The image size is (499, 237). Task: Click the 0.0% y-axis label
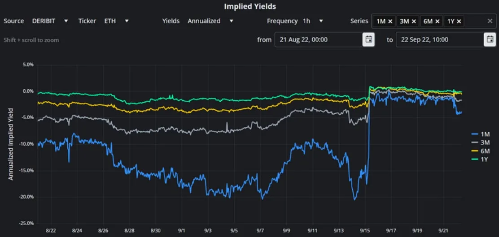click(28, 91)
